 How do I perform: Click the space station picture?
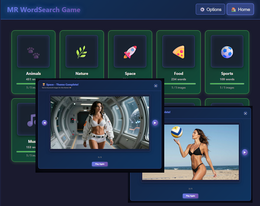[100, 123]
